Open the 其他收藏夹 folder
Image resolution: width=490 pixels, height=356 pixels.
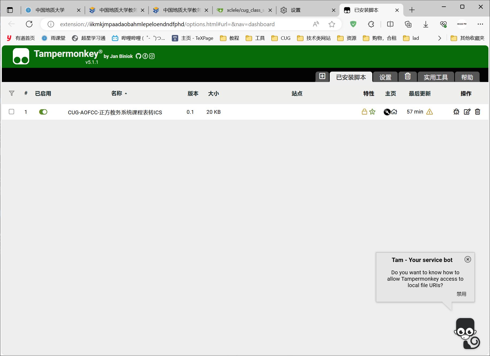(468, 38)
